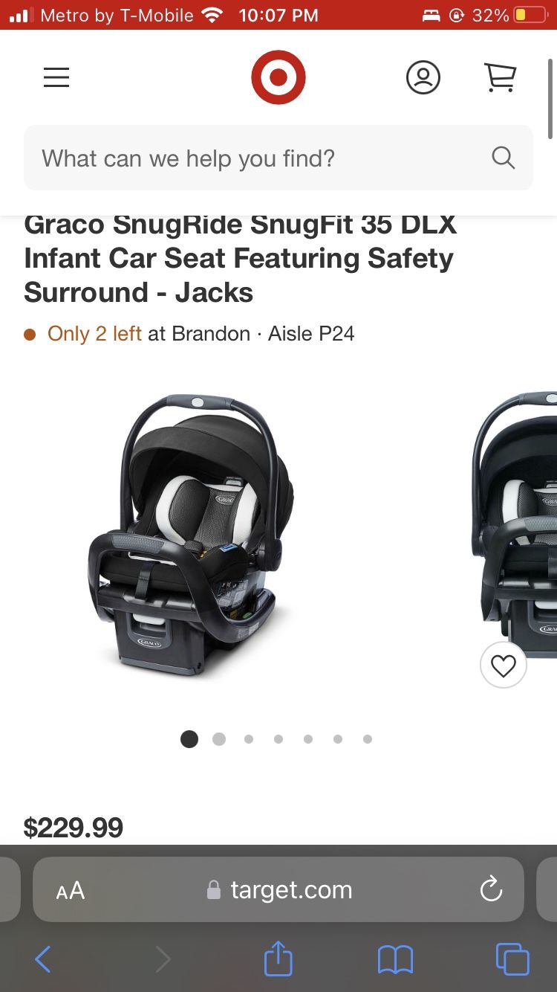Open the main car seat product image
557x992 pixels.
(192, 535)
